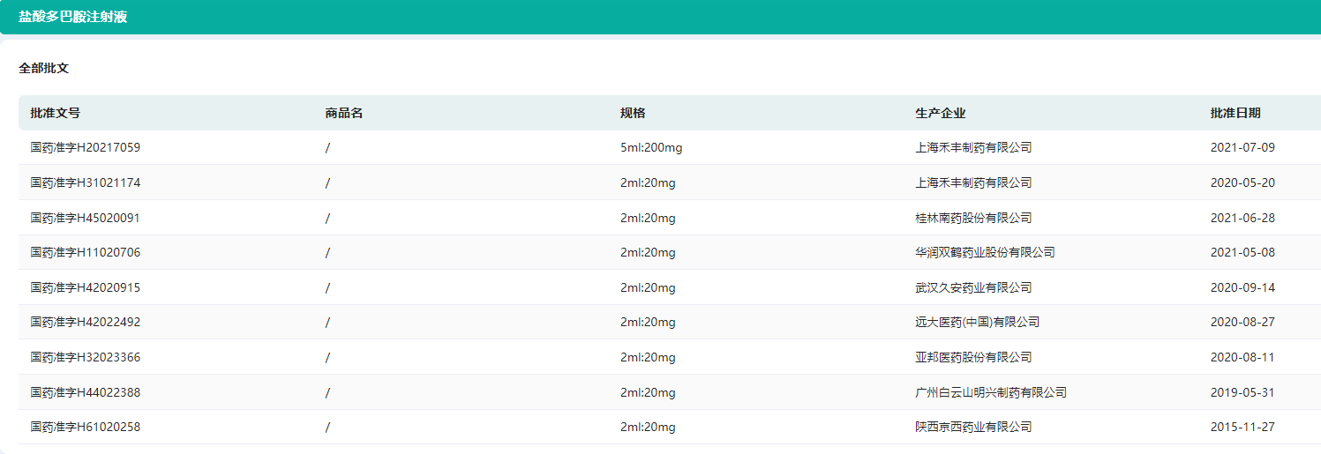Viewport: 1321px width, 454px height.
Task: Open approval number 国药准字H31021174
Action: (86, 182)
